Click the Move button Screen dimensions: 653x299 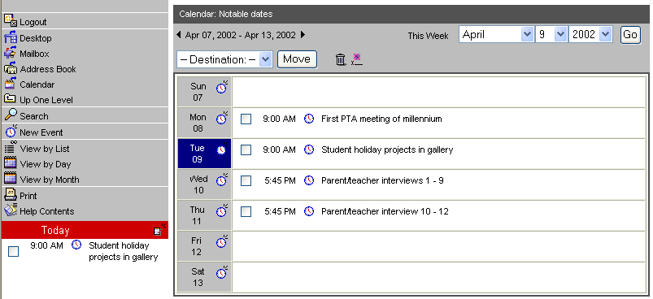click(297, 59)
